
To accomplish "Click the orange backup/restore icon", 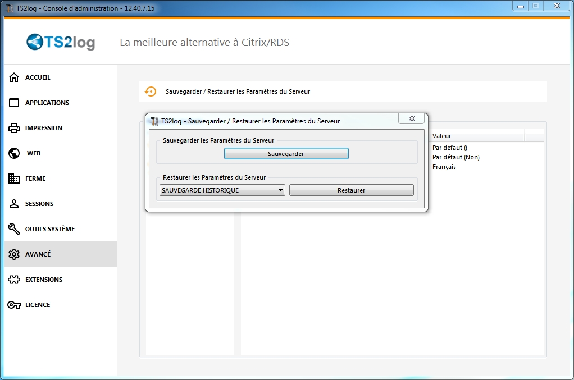I will 151,91.
